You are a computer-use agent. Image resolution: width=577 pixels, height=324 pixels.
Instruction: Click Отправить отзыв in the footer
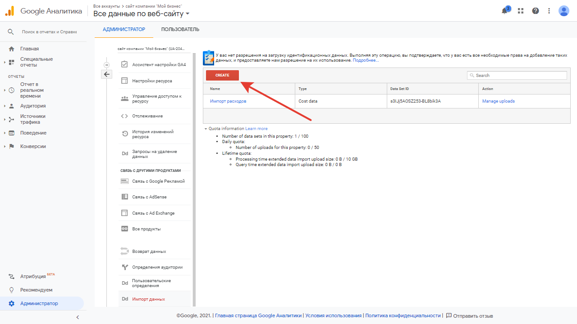469,316
